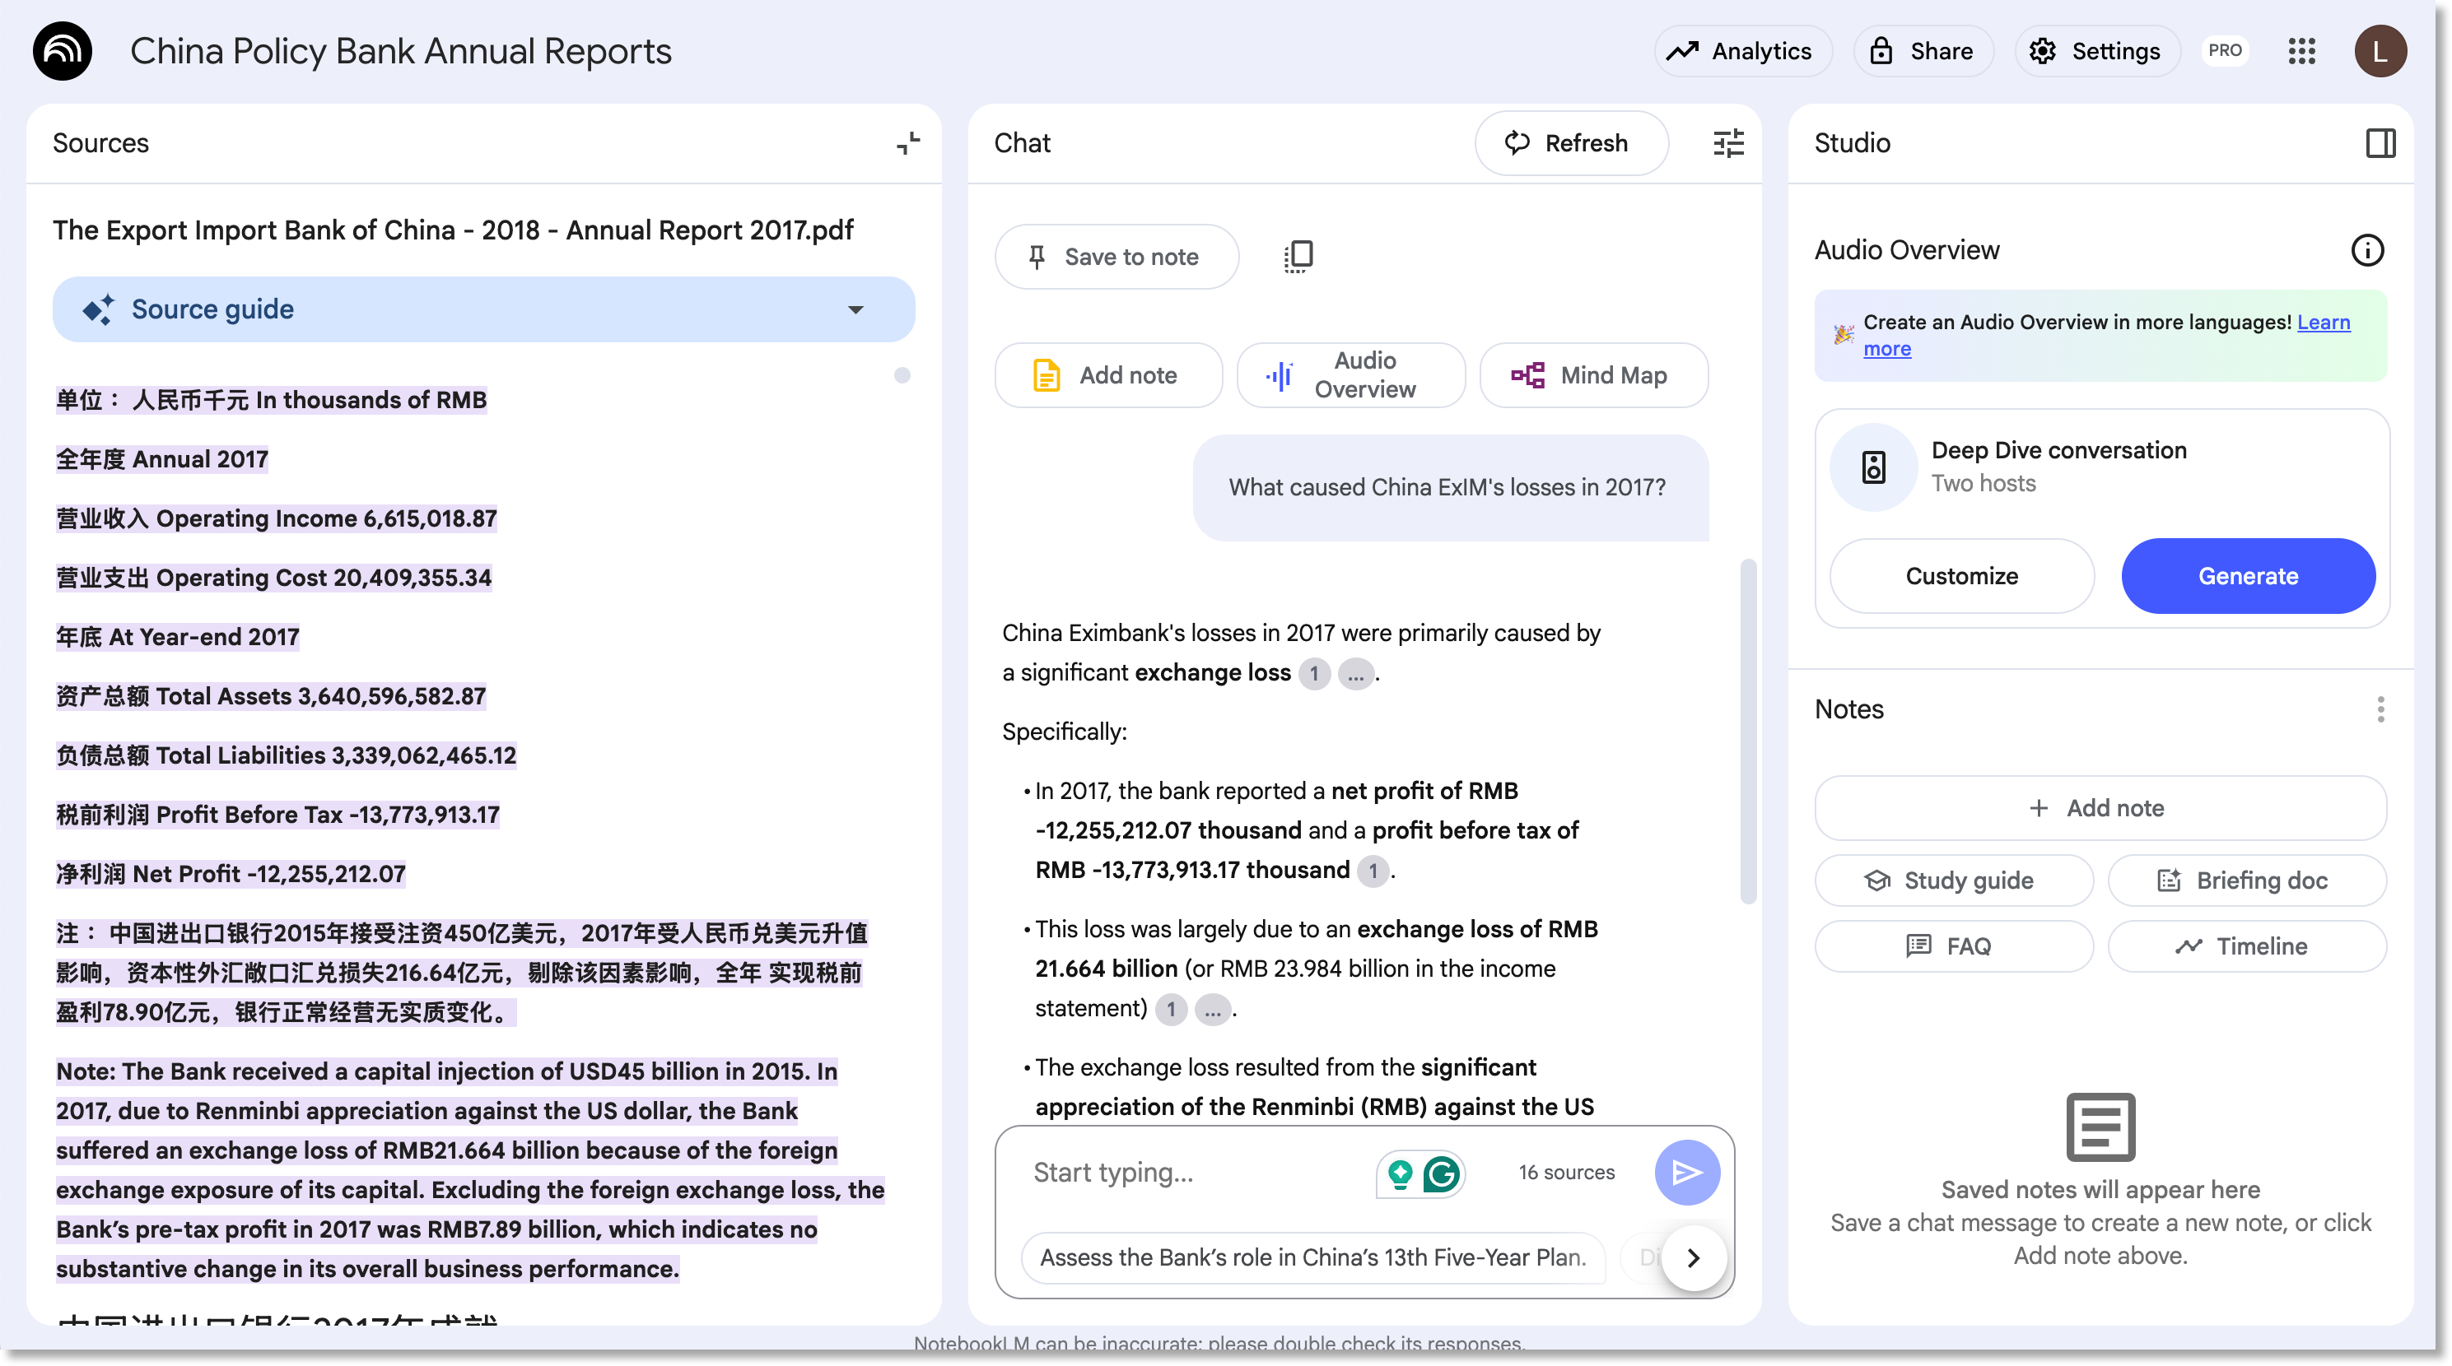Save response to note
The width and height of the screenshot is (2452, 1366).
1116,257
